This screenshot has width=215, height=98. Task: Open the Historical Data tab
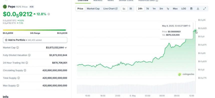[148, 0]
